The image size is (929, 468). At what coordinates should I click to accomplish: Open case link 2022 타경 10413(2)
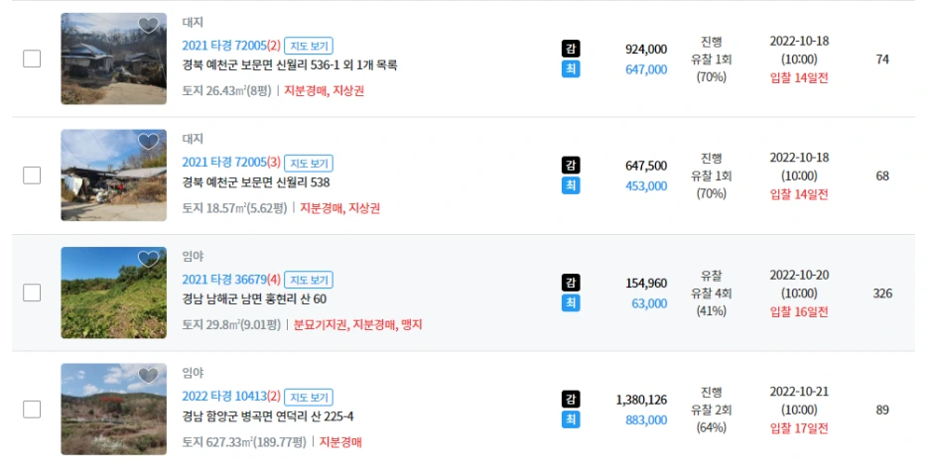coord(231,397)
